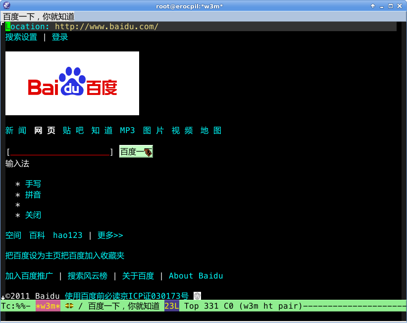Click the small icon after *w3m* in mode line
The image size is (407, 323).
(x=69, y=306)
